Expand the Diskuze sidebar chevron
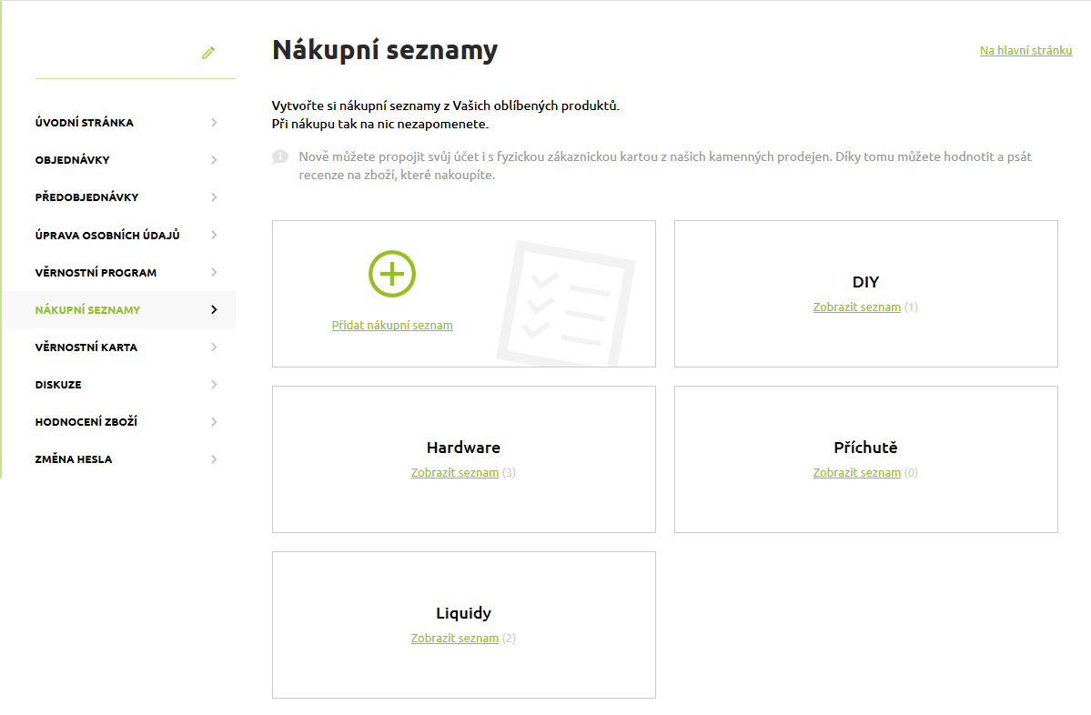The height and width of the screenshot is (715, 1091). point(214,384)
